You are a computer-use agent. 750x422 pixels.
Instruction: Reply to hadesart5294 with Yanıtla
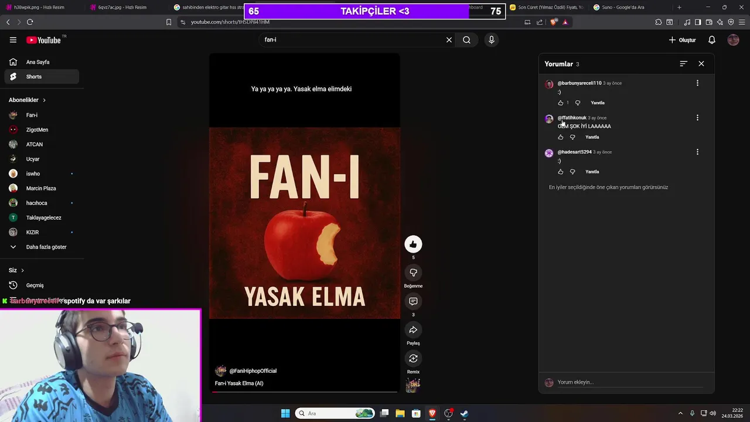592,172
